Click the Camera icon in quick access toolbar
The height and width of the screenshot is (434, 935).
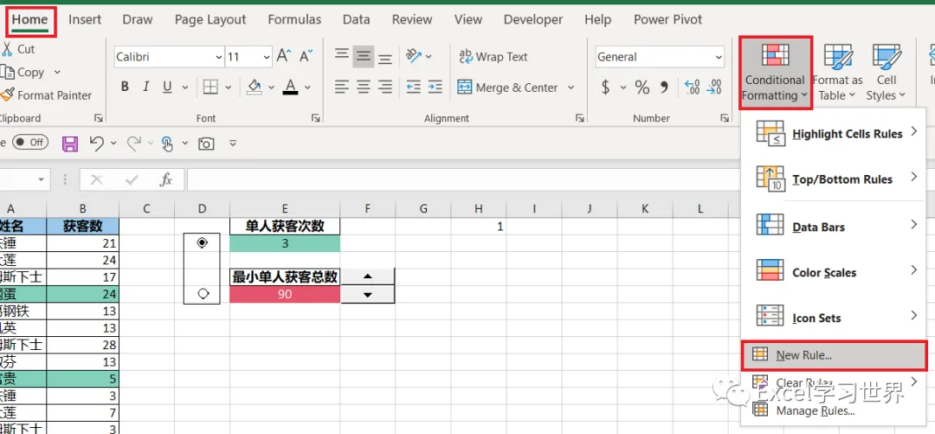(206, 143)
